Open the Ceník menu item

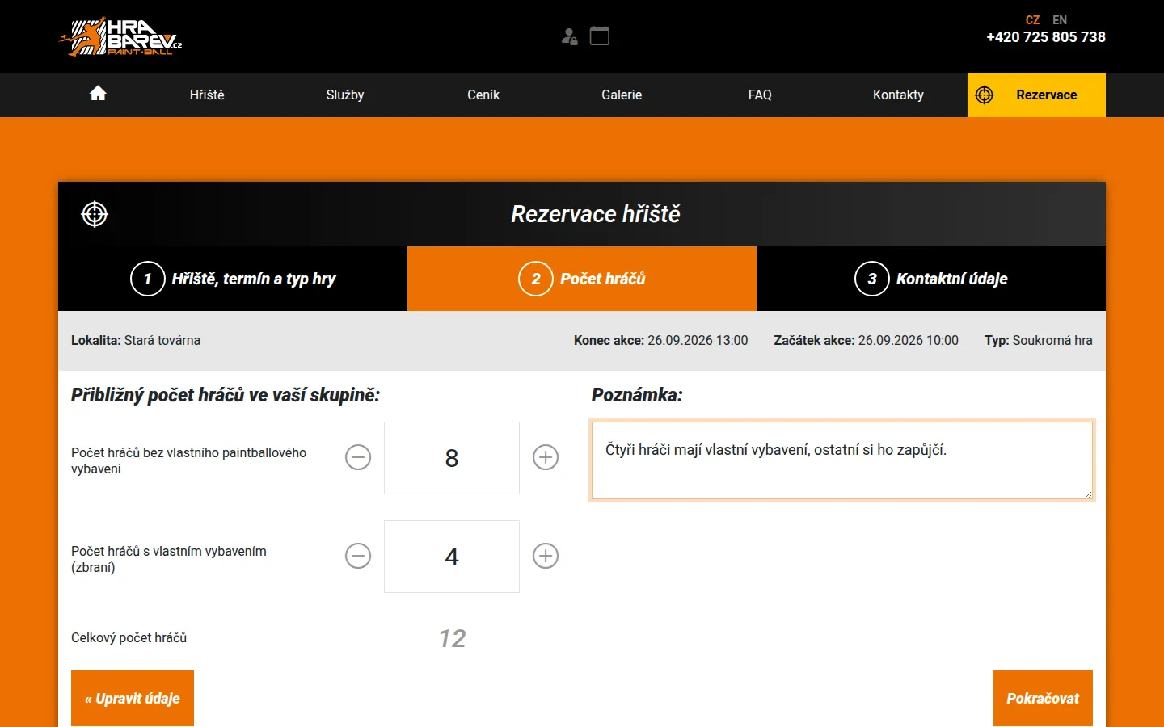(483, 95)
